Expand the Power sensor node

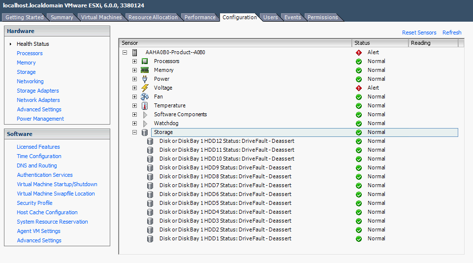coord(134,79)
